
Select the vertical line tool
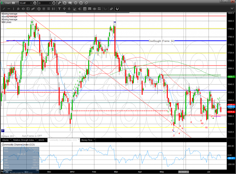(x=13, y=9)
